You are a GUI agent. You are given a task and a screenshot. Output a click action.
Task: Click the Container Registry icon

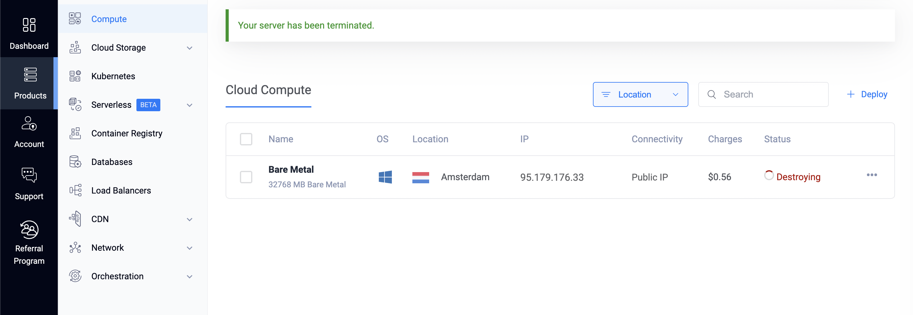click(75, 133)
